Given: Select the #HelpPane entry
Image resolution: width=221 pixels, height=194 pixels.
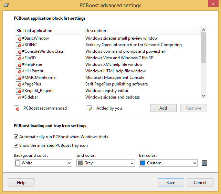Looking at the screenshot, I should click(x=32, y=64).
